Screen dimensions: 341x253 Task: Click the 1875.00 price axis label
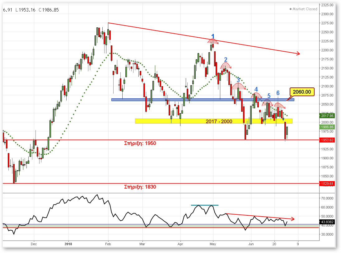pyautogui.click(x=327, y=167)
